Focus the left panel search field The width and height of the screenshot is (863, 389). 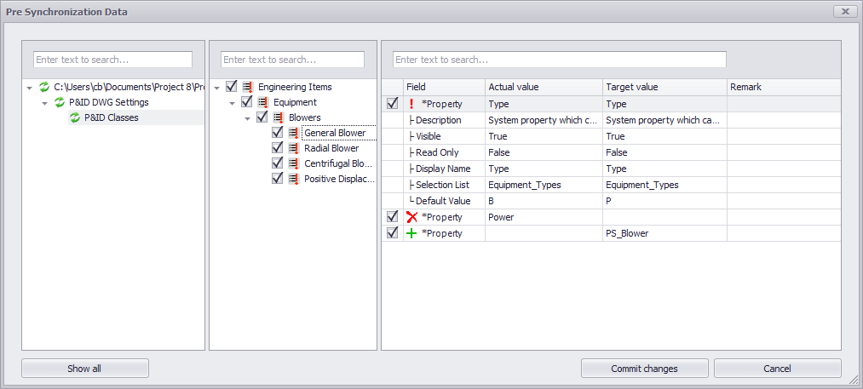click(112, 60)
